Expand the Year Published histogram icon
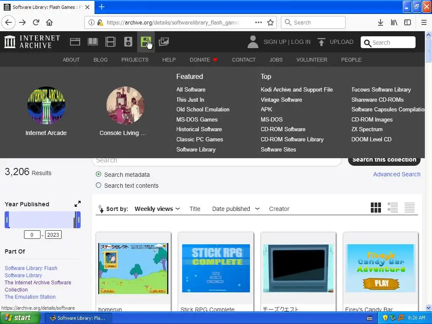The image size is (432, 324). [78, 204]
